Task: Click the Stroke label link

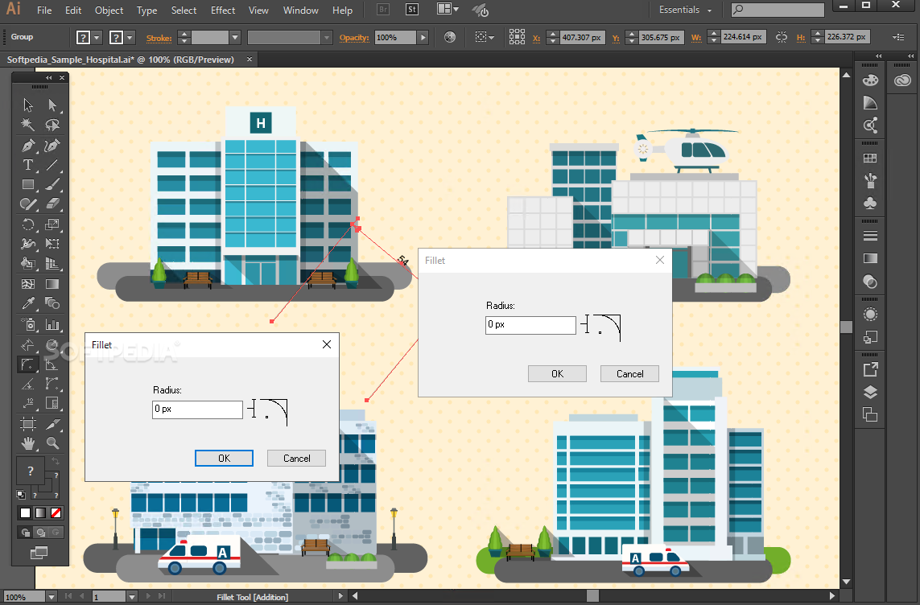Action: [x=159, y=38]
